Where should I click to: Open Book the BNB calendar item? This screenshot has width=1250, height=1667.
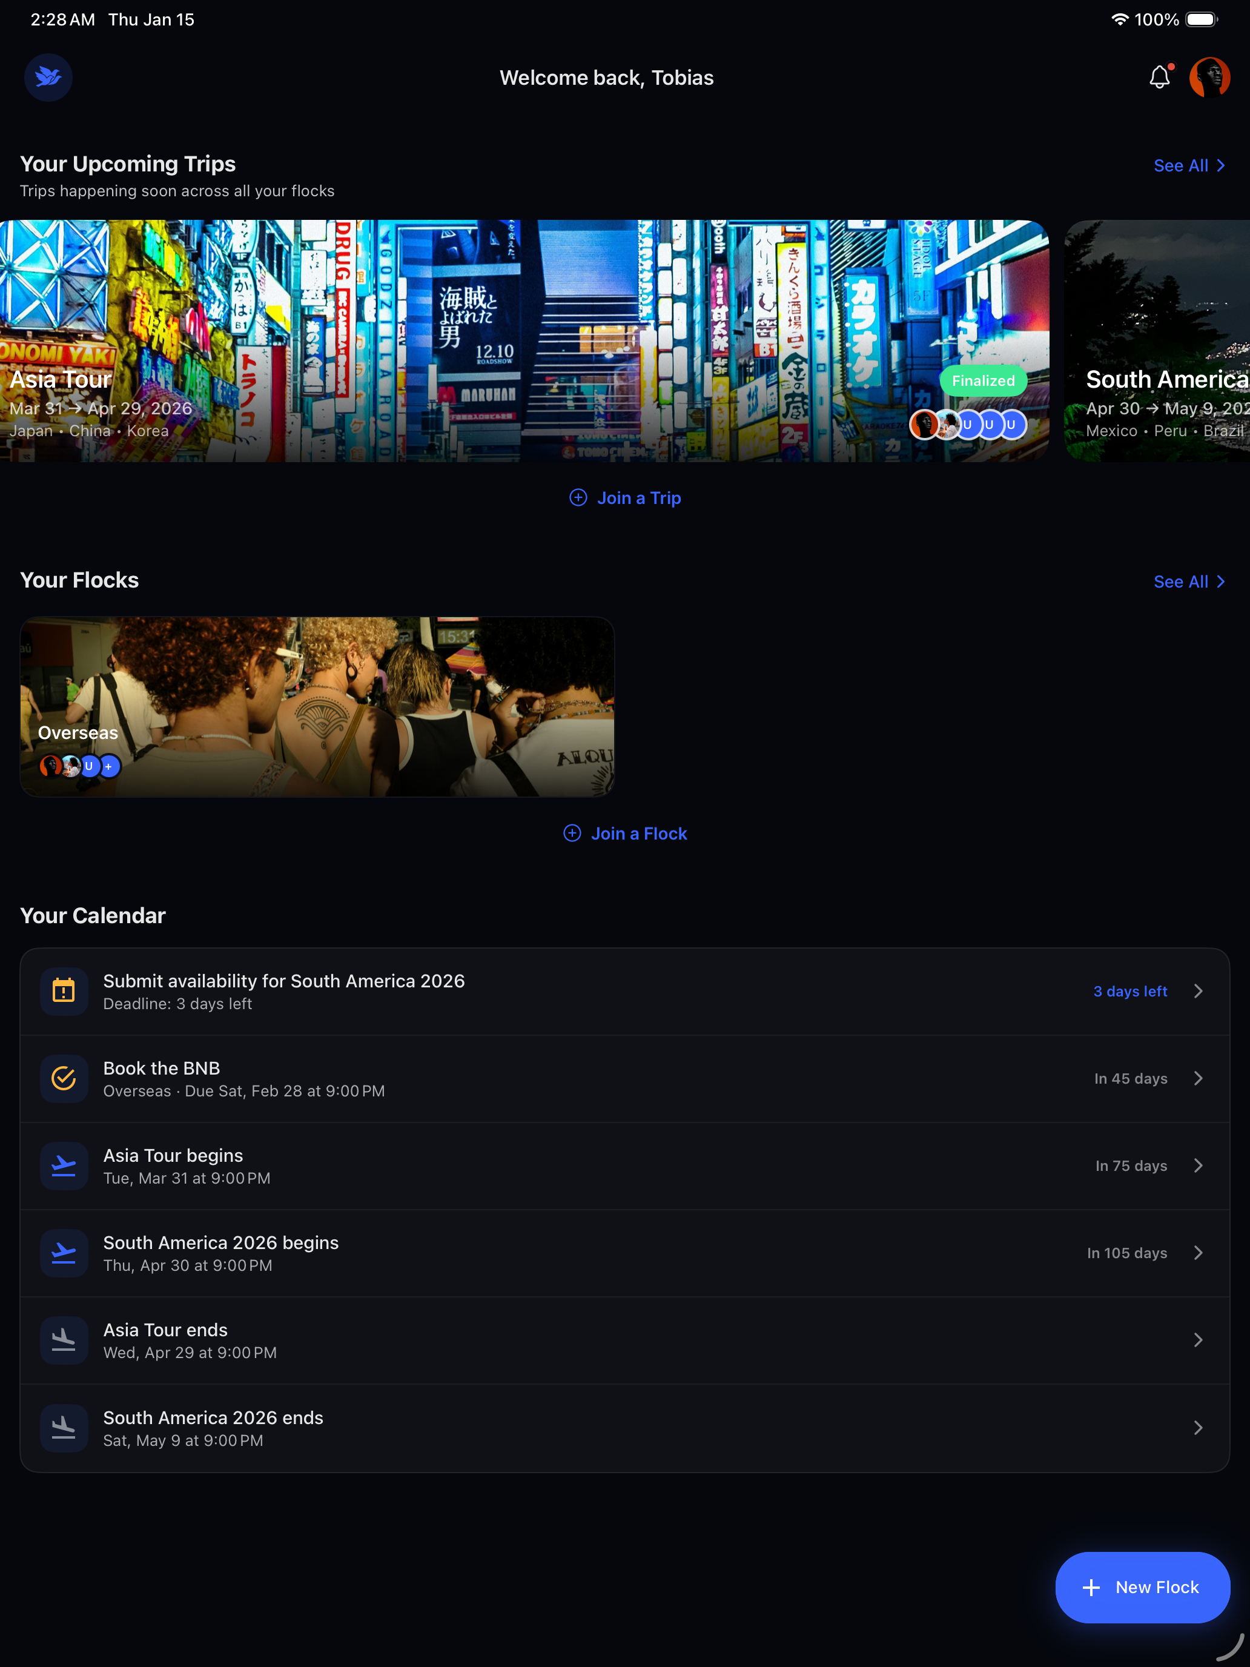click(x=624, y=1078)
